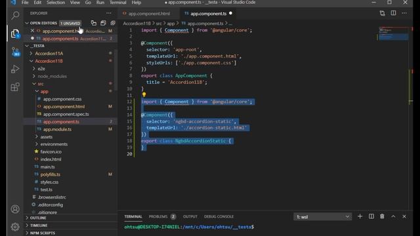
Task: Click New Untitled File icon in Open Editors
Action: [x=93, y=23]
